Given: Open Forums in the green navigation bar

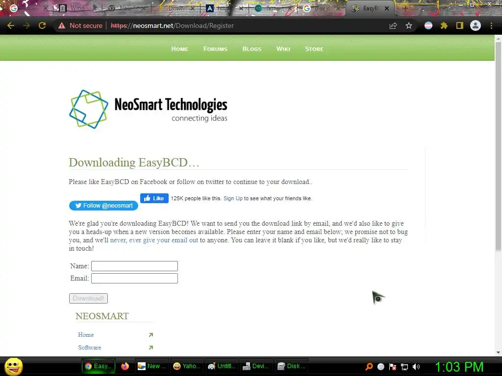Looking at the screenshot, I should (x=215, y=49).
